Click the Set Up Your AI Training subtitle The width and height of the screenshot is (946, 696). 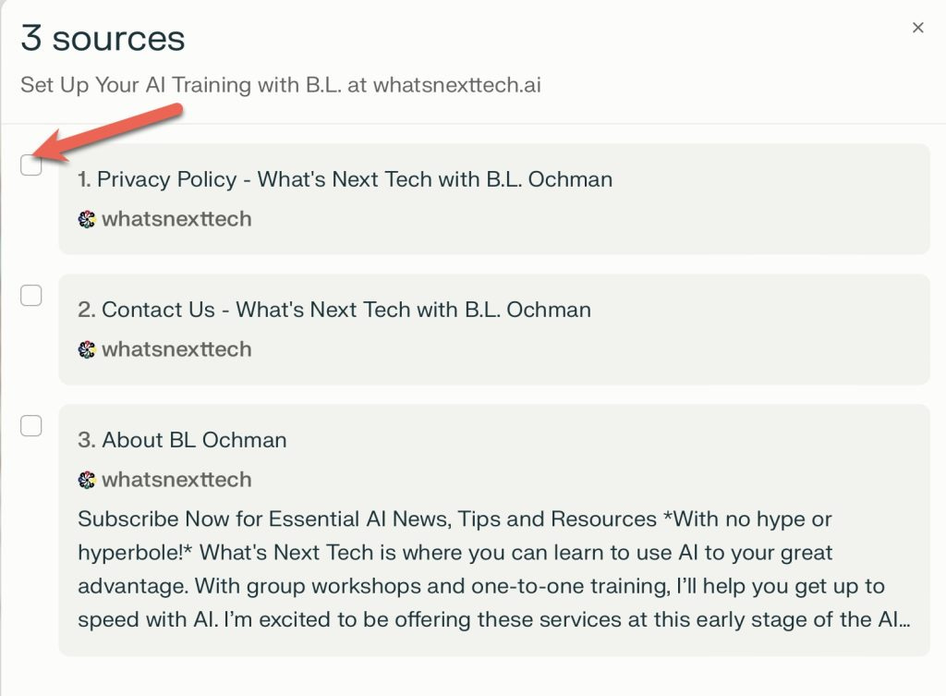pos(281,85)
